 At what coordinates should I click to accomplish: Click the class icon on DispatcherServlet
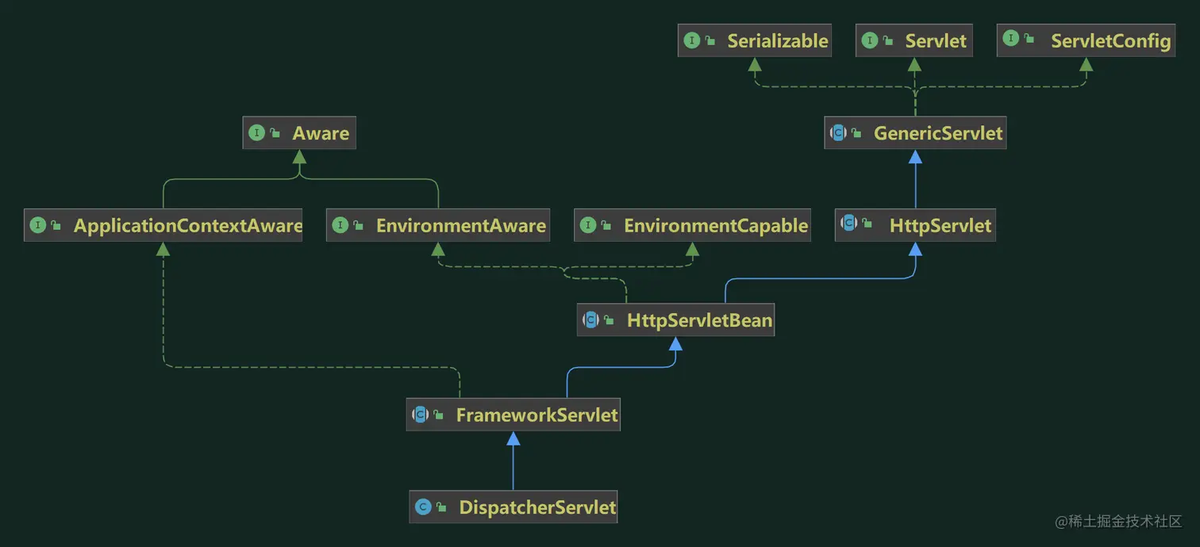(x=423, y=507)
